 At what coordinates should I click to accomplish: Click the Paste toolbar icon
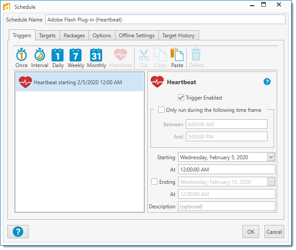tap(177, 58)
